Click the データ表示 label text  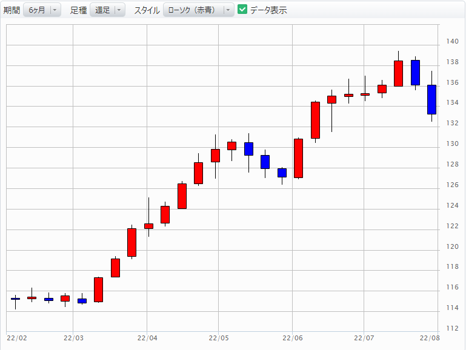(x=268, y=10)
